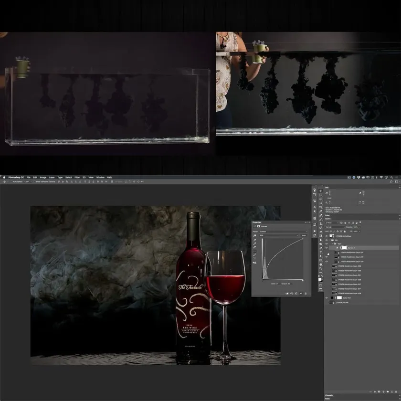Open the Layer menu
The image size is (401, 401).
(52, 177)
